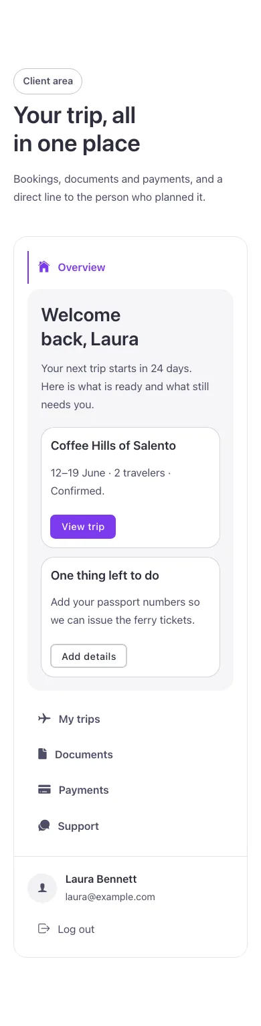Select the Coffee Hills of Salento card title
The height and width of the screenshot is (1026, 261).
[113, 446]
